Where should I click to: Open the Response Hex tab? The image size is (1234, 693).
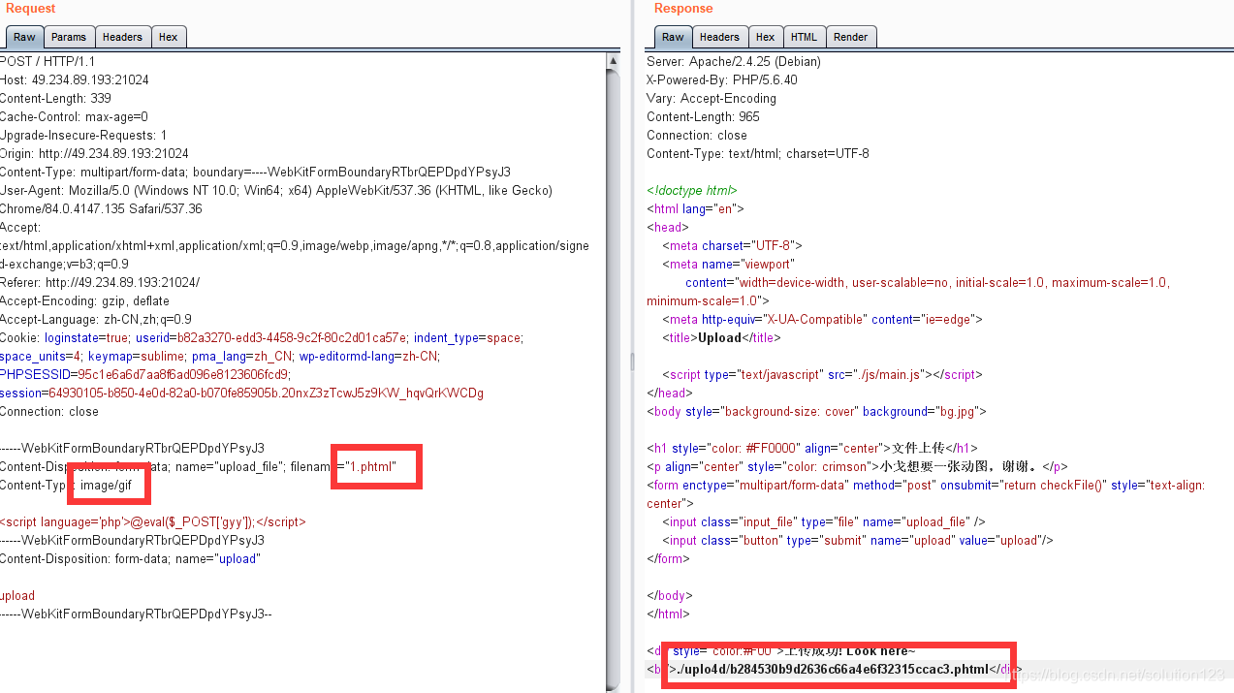point(766,37)
